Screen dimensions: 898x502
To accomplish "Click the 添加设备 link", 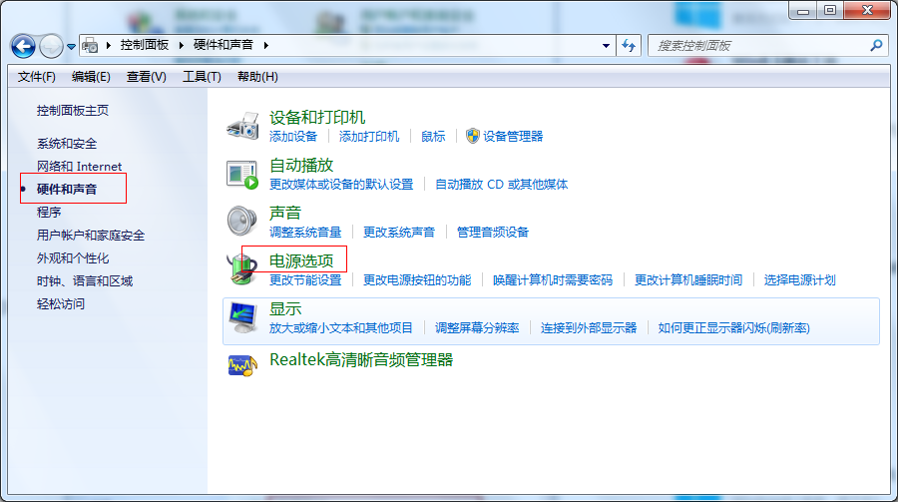I will [x=293, y=136].
